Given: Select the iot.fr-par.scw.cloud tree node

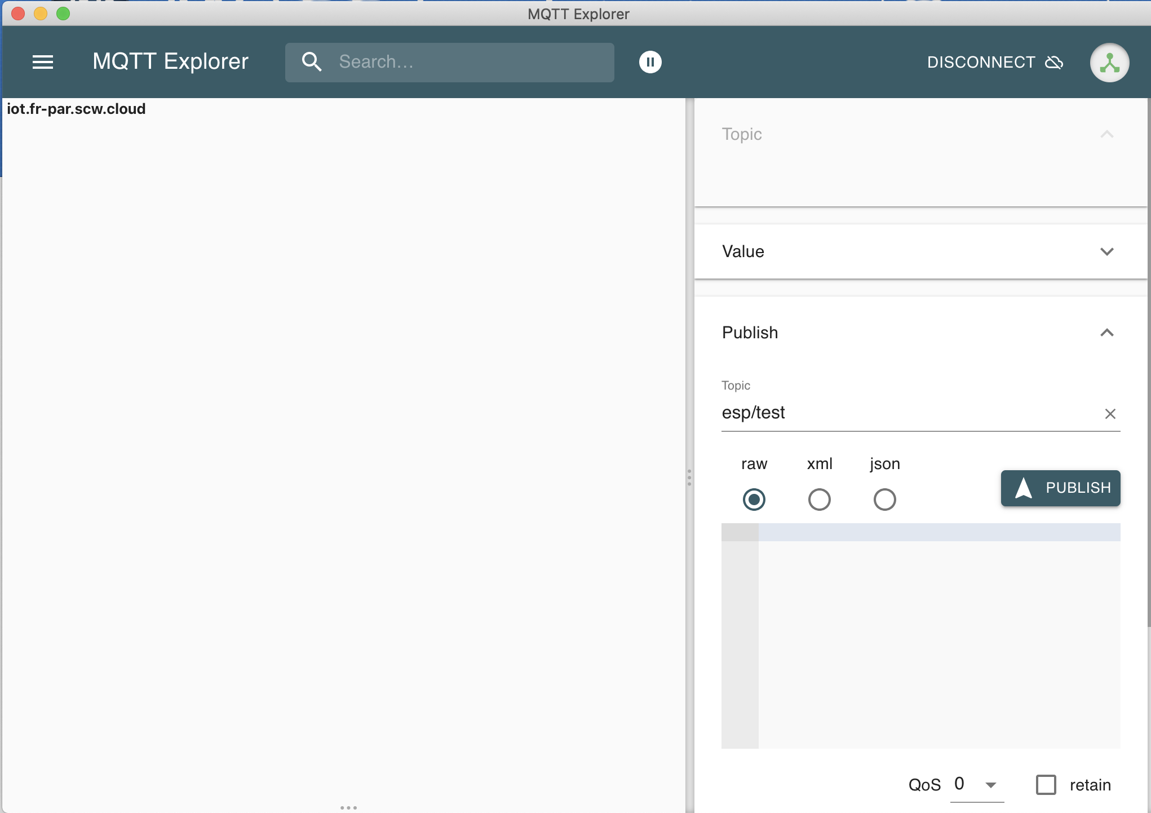Looking at the screenshot, I should [x=76, y=109].
